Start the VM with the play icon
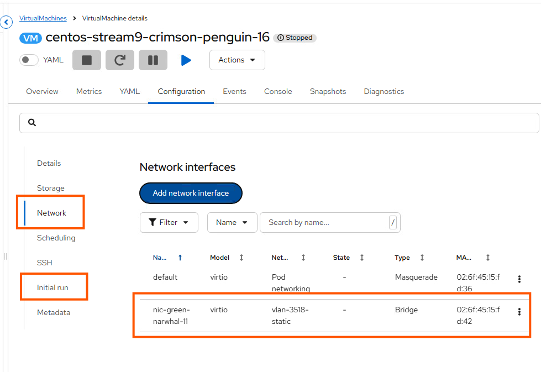 pos(186,60)
